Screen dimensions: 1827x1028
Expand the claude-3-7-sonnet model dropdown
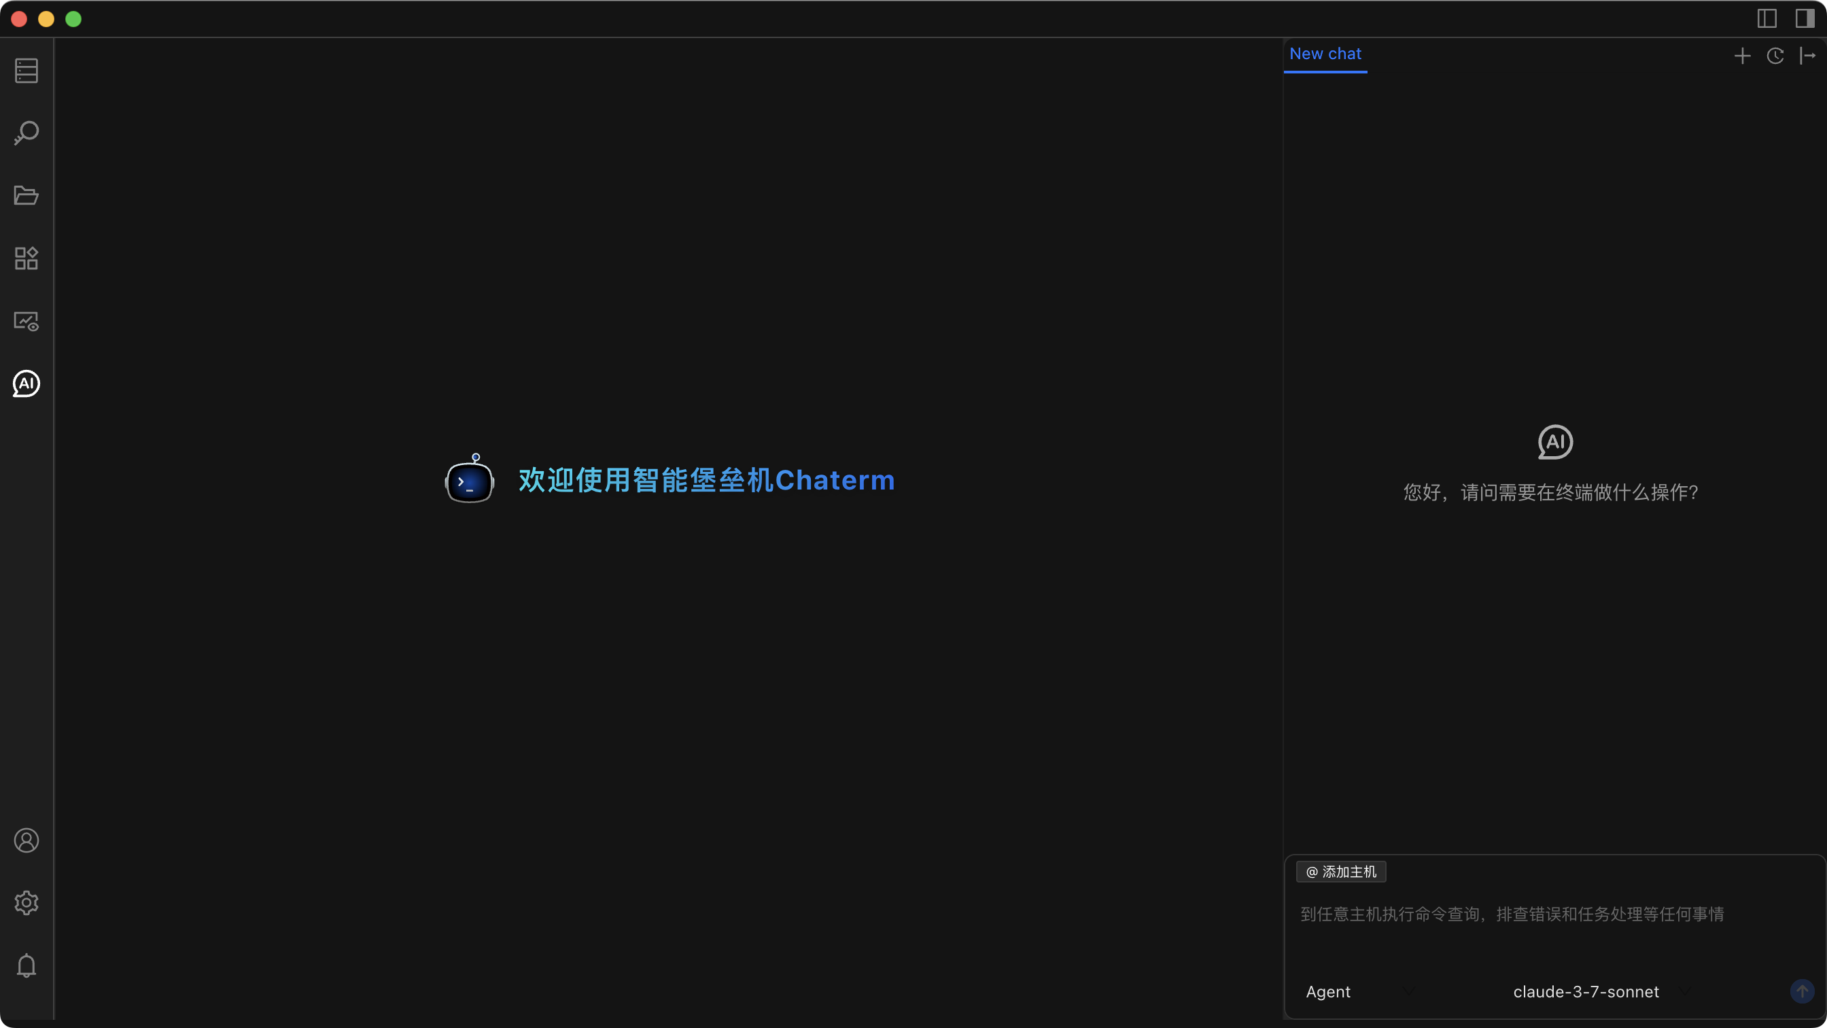[x=1599, y=992]
